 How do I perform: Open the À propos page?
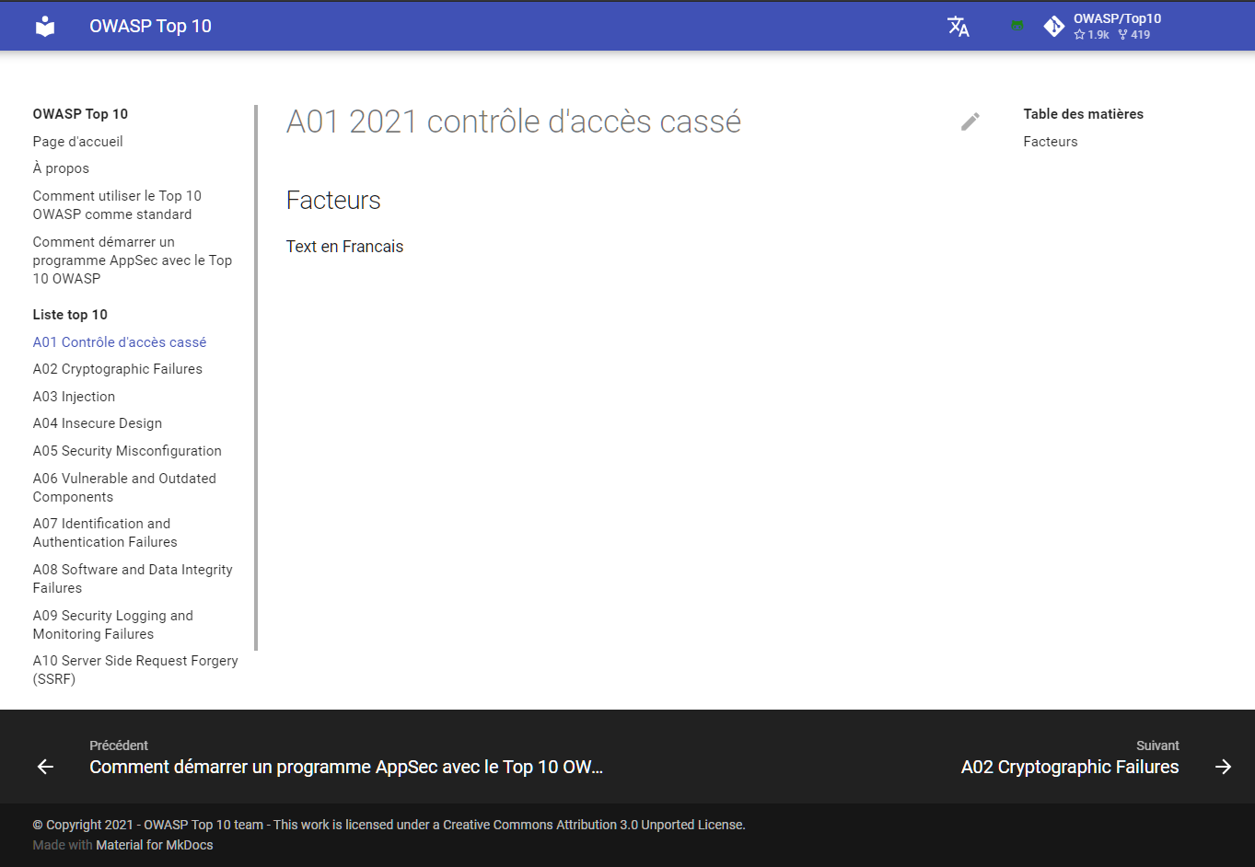[61, 168]
